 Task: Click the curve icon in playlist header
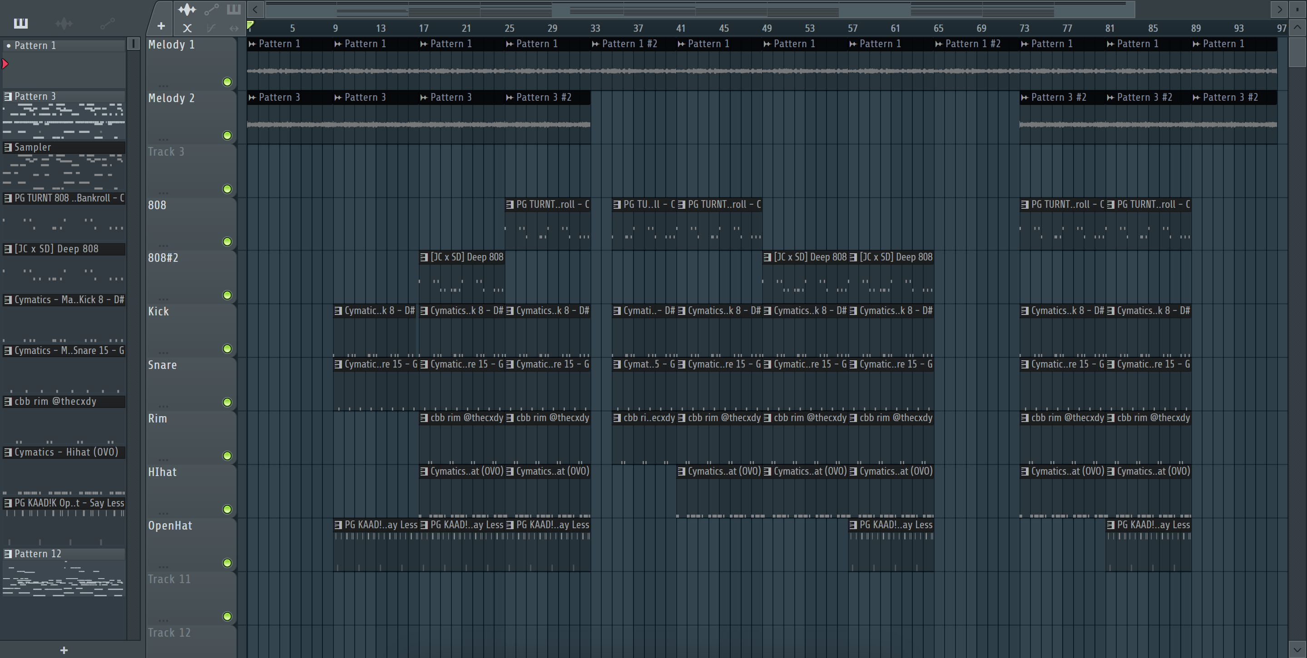[x=211, y=29]
